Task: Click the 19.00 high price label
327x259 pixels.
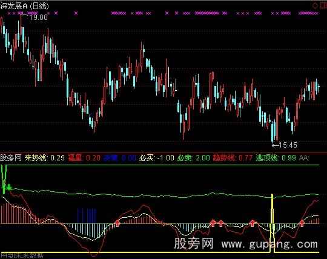Action: (38, 17)
